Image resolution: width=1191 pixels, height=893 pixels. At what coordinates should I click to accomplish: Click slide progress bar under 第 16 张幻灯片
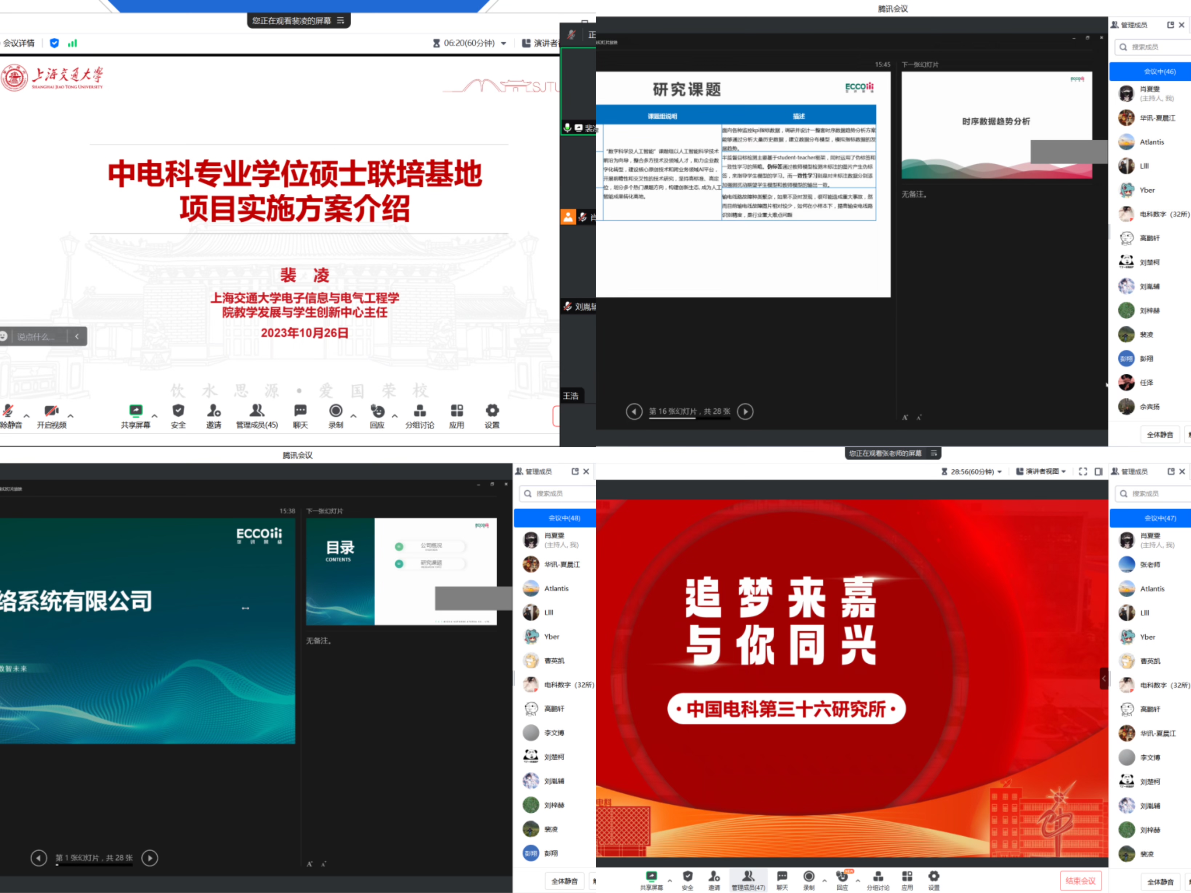[x=690, y=418]
